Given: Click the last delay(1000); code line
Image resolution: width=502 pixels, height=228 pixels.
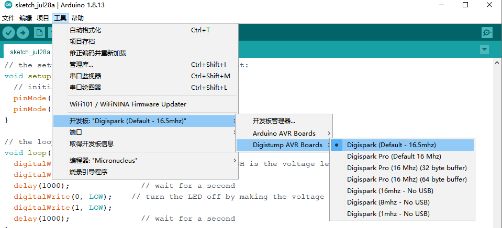Looking at the screenshot, I should 42,219.
